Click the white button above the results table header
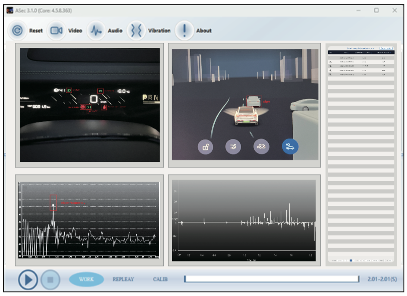This screenshot has width=407, height=296. (386, 48)
